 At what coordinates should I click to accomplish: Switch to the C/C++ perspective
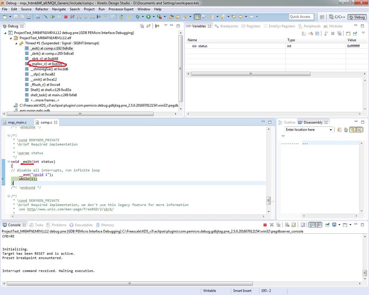click(337, 17)
